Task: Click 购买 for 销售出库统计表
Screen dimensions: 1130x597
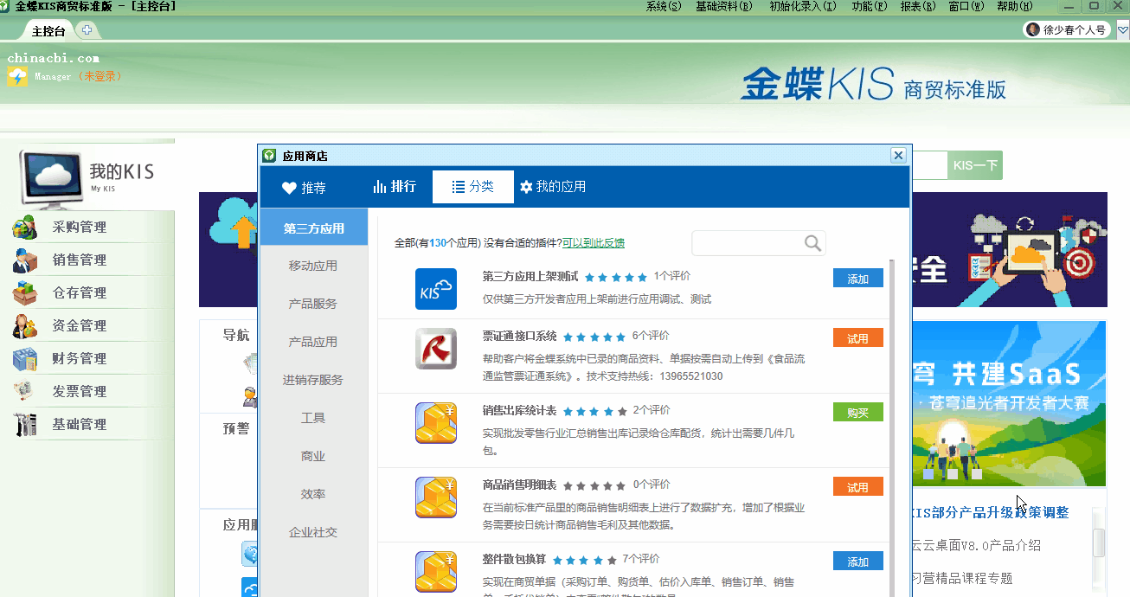Action: tap(857, 412)
